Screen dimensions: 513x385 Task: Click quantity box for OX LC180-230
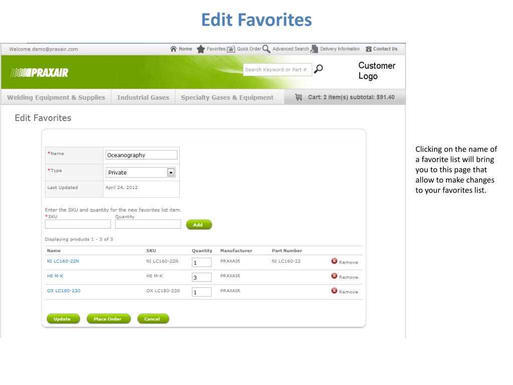click(201, 292)
